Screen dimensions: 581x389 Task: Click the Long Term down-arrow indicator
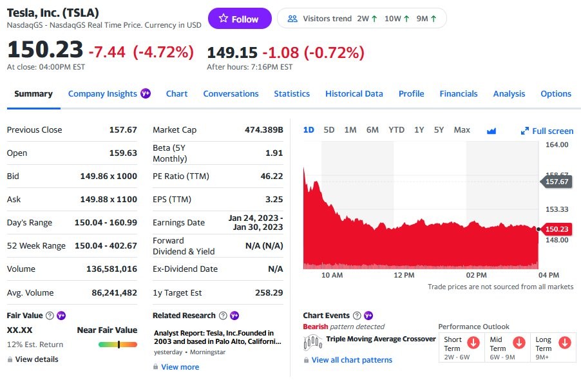[x=565, y=342]
